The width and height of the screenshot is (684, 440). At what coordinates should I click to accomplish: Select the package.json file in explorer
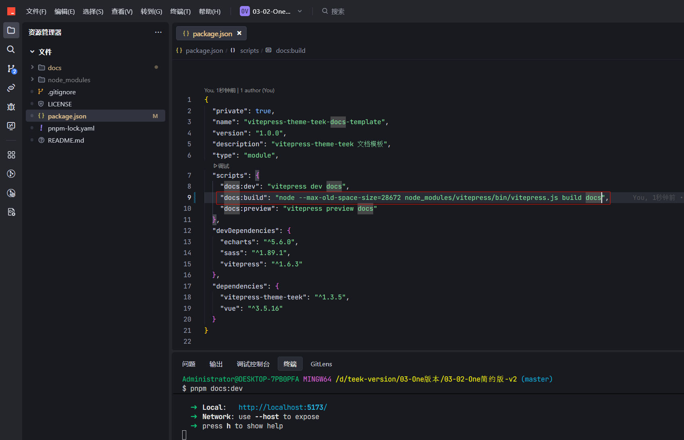pyautogui.click(x=95, y=116)
